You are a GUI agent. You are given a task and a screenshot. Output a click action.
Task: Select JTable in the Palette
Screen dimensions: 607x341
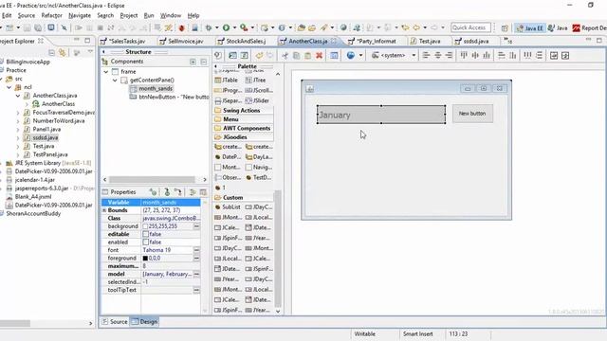click(227, 80)
